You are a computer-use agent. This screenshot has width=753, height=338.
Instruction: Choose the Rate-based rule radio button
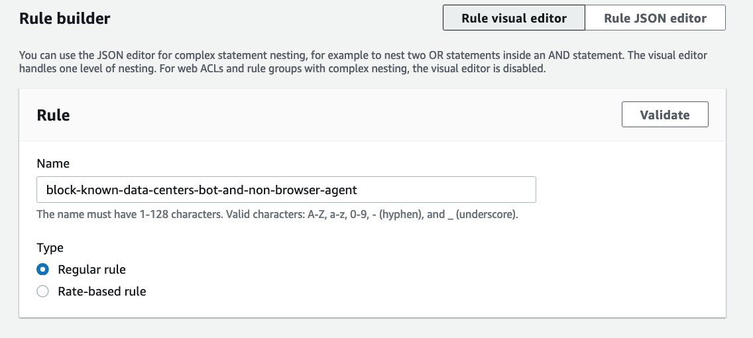point(42,292)
